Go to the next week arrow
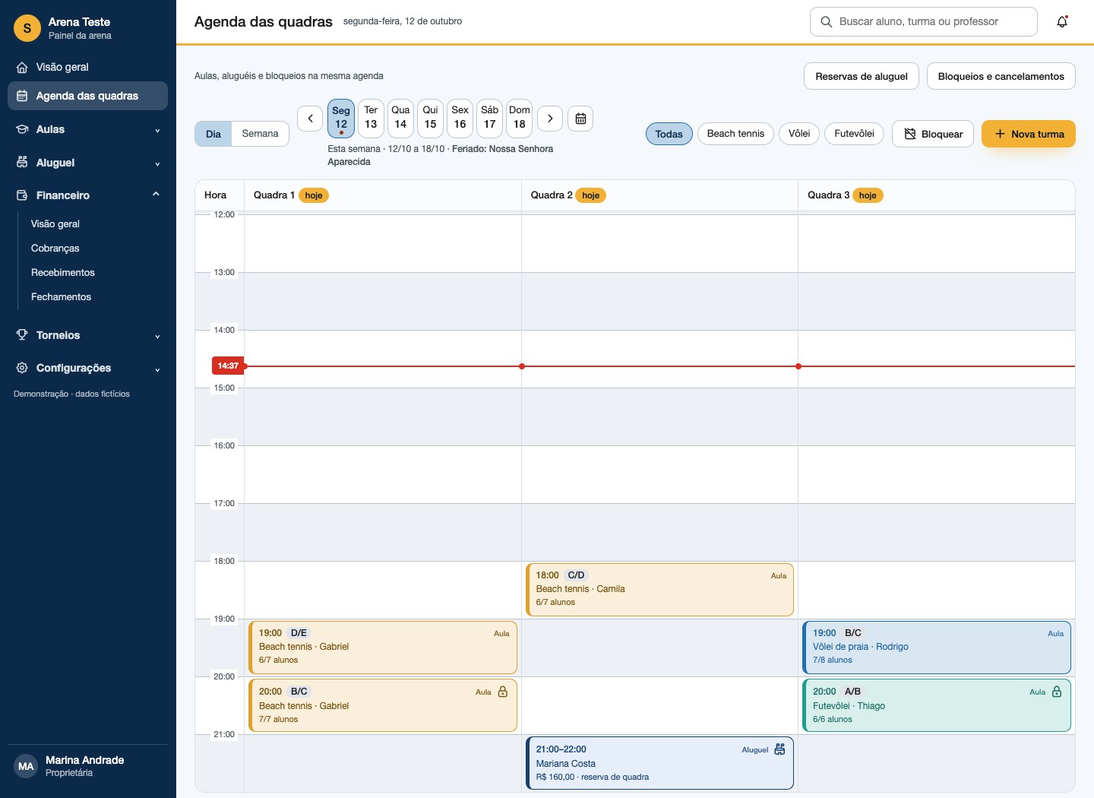 550,119
